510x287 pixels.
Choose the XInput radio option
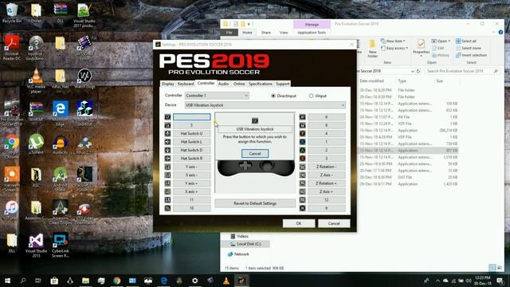tap(312, 96)
